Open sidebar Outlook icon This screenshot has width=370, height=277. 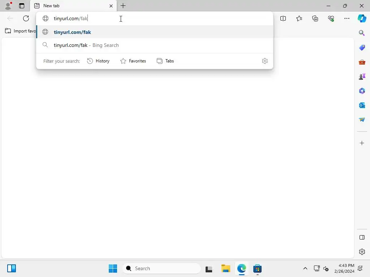pyautogui.click(x=362, y=105)
